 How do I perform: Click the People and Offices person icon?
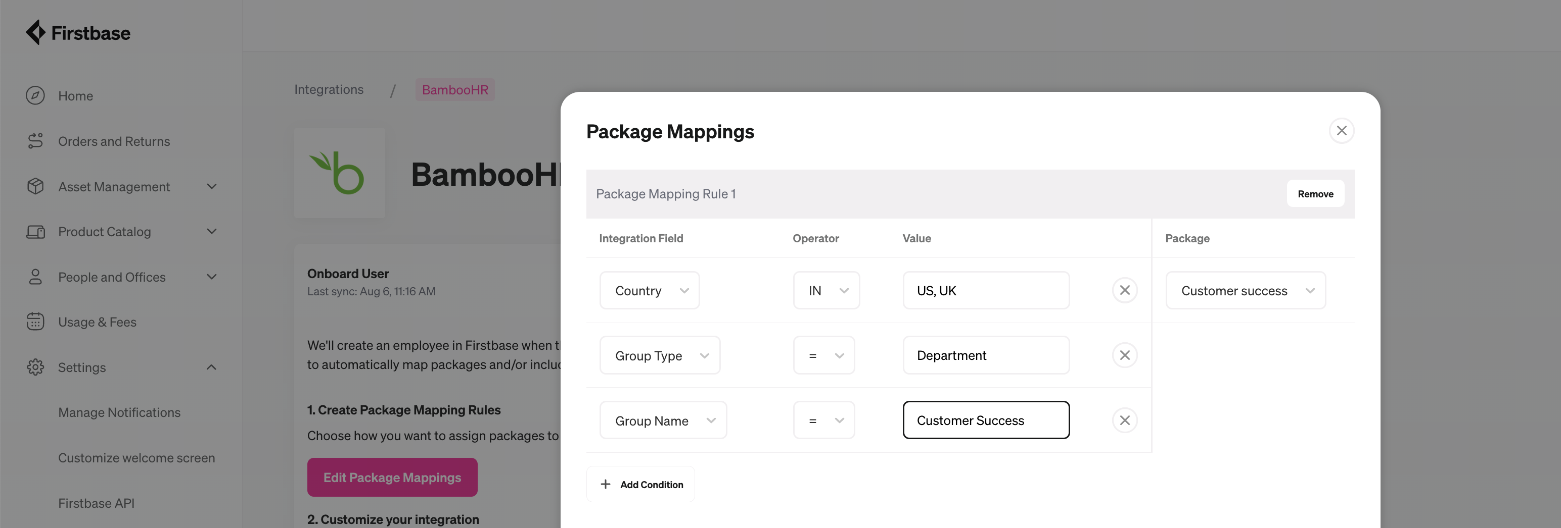35,277
